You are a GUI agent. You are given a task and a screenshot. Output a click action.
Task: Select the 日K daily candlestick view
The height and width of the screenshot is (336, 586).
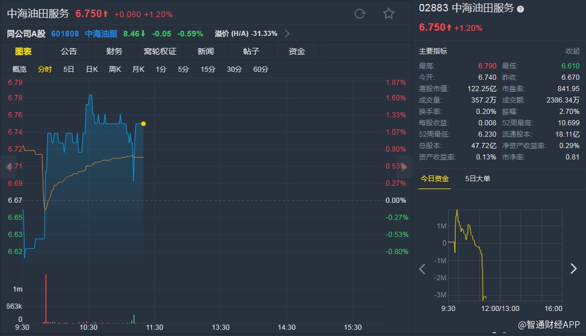point(92,69)
